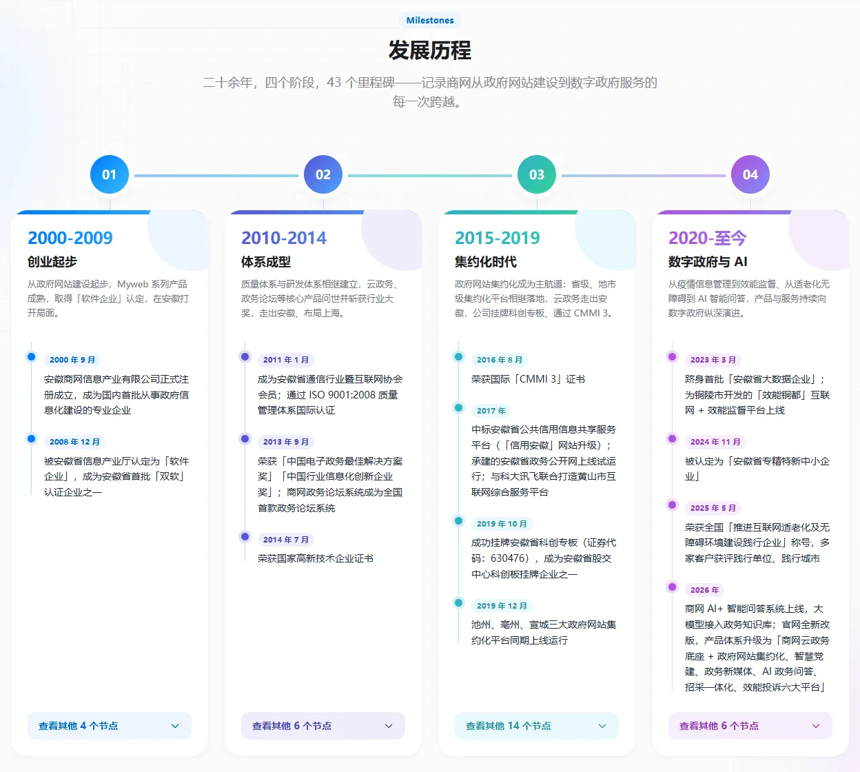Pick the 2014 年 7 月 date tag

[286, 540]
